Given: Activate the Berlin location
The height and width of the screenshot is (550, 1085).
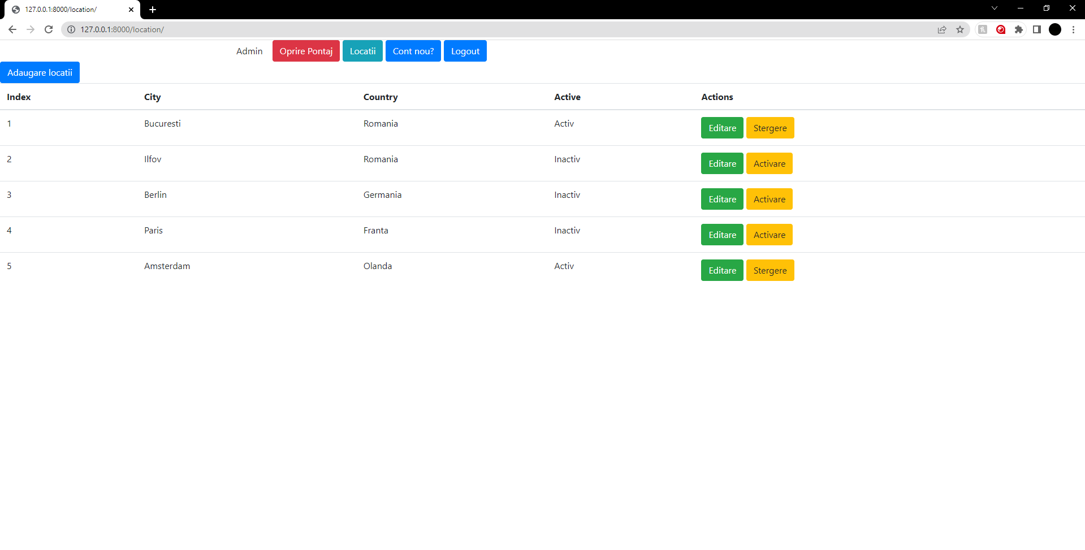Looking at the screenshot, I should point(769,199).
